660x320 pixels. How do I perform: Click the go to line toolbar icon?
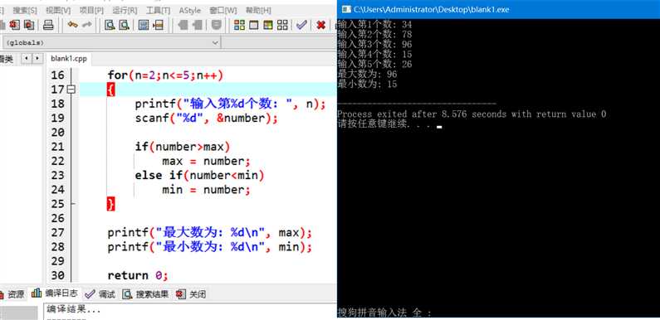[158, 25]
